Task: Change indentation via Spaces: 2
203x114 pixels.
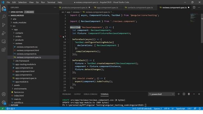Action: pos(158,109)
